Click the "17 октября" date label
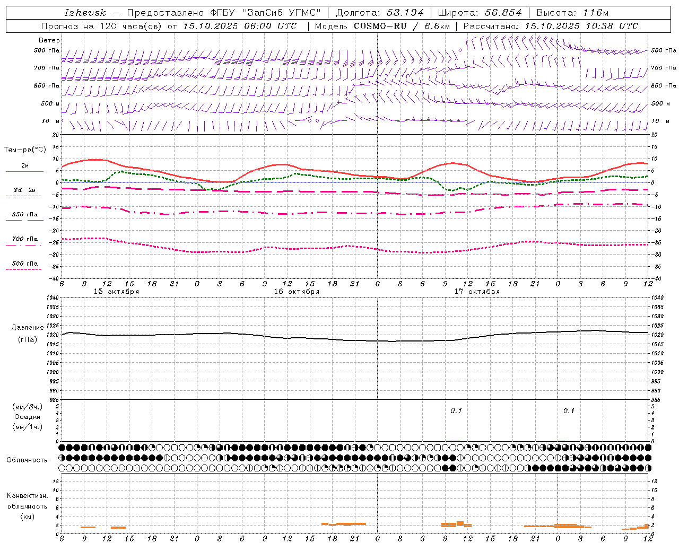Screen dimensions: 679x543 pyautogui.click(x=477, y=292)
